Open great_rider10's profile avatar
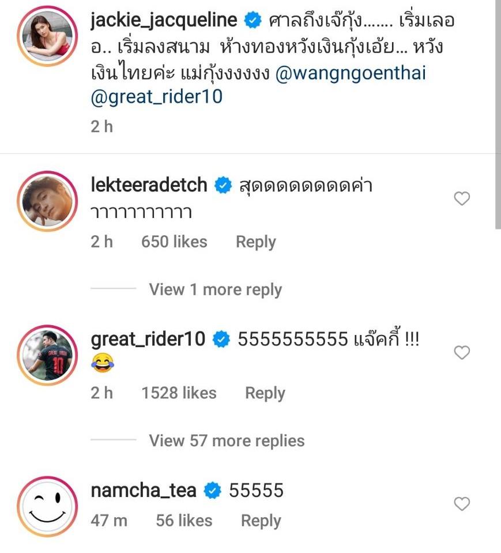Viewport: 501px width, 553px height. 47,354
